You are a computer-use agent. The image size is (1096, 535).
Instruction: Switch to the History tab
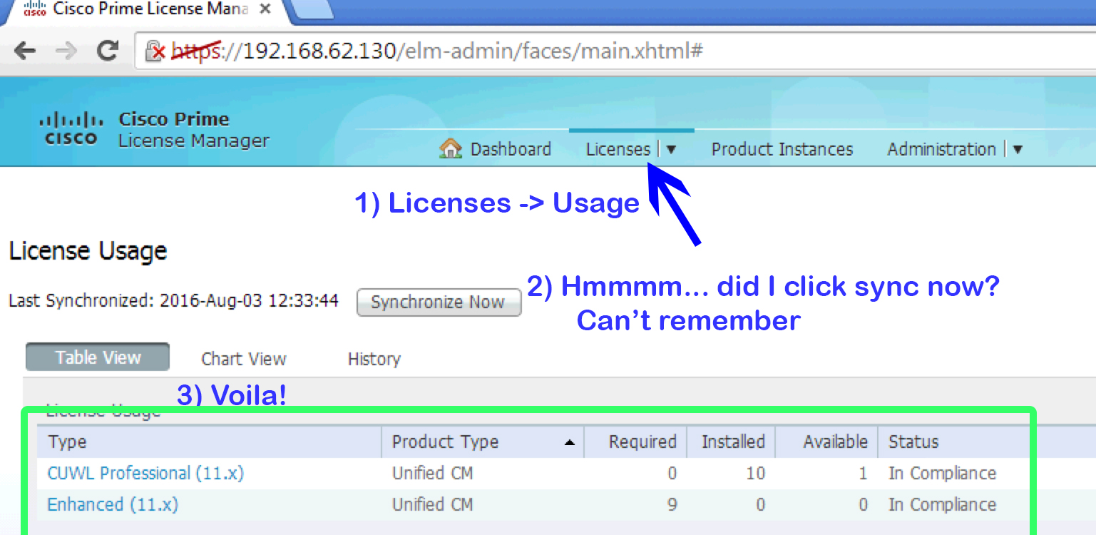click(374, 359)
